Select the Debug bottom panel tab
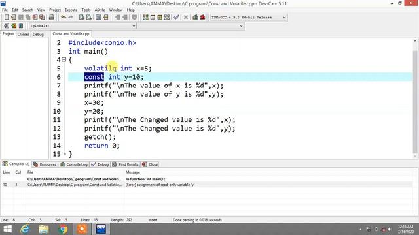Image resolution: width=419 pixels, height=235 pixels. pyautogui.click(x=100, y=164)
